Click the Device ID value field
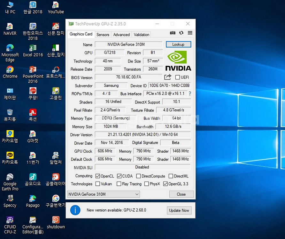The width and height of the screenshot is (285, 239). click(169, 85)
